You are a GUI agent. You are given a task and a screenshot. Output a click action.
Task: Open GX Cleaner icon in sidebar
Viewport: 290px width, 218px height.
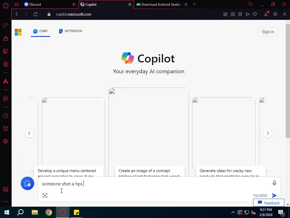pyautogui.click(x=6, y=38)
